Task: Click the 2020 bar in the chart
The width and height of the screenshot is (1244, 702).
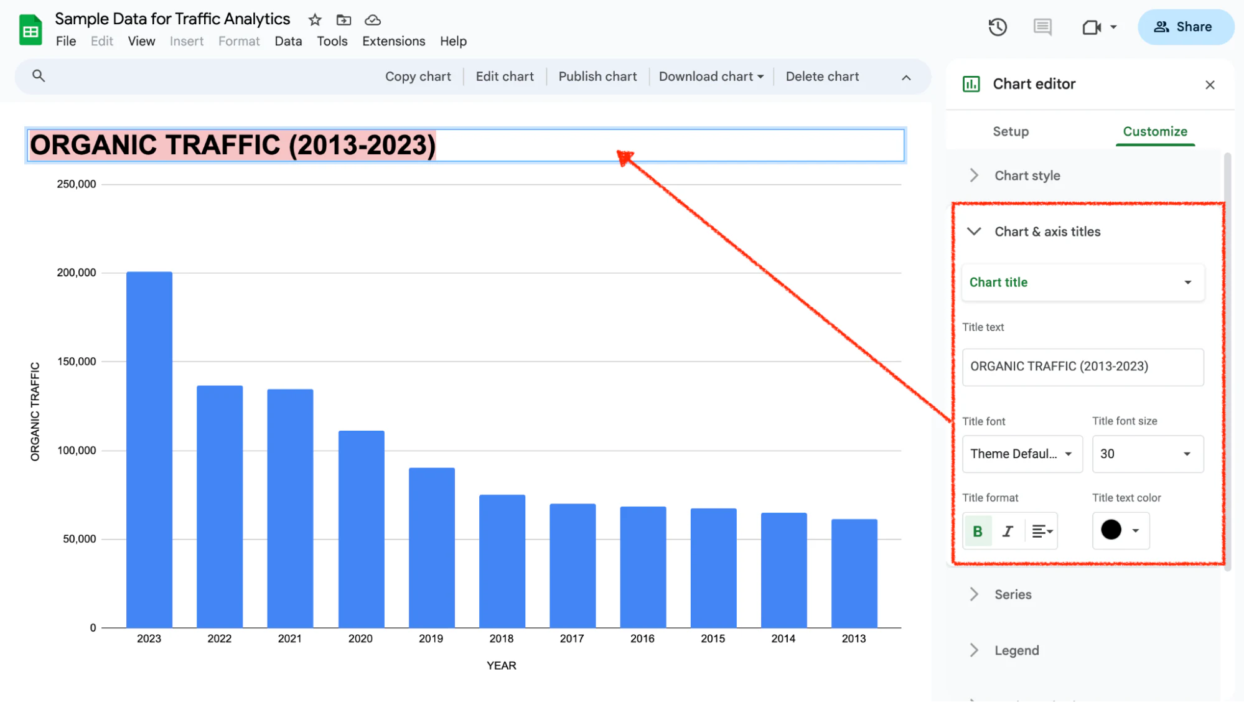Action: [361, 529]
